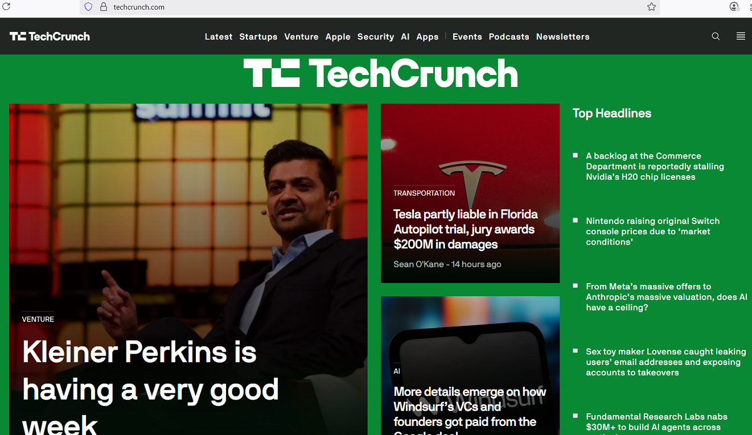The width and height of the screenshot is (752, 435).
Task: Click the shield icon in the address bar
Action: [x=88, y=7]
